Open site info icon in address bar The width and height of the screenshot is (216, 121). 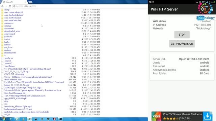tap(14, 6)
